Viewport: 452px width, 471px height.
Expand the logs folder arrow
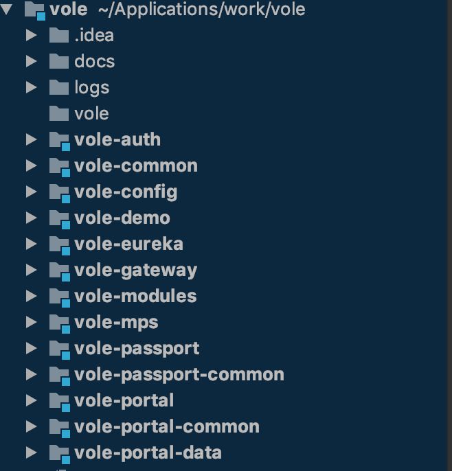pyautogui.click(x=31, y=87)
